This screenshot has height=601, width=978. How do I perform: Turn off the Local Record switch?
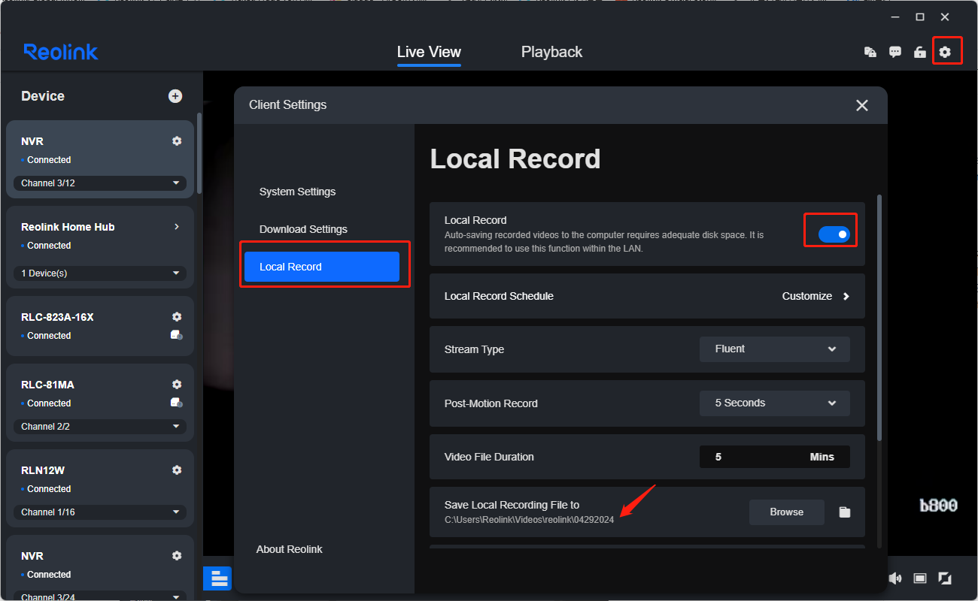(x=834, y=234)
